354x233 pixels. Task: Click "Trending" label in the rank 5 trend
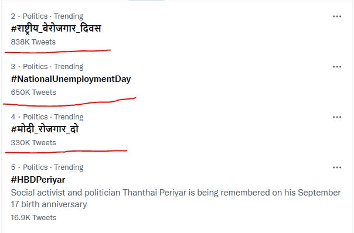pos(69,167)
